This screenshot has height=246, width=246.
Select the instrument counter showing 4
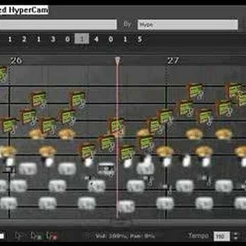click(x=96, y=39)
